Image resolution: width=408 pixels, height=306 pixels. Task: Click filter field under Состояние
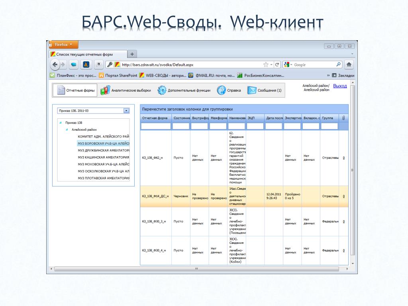point(181,126)
